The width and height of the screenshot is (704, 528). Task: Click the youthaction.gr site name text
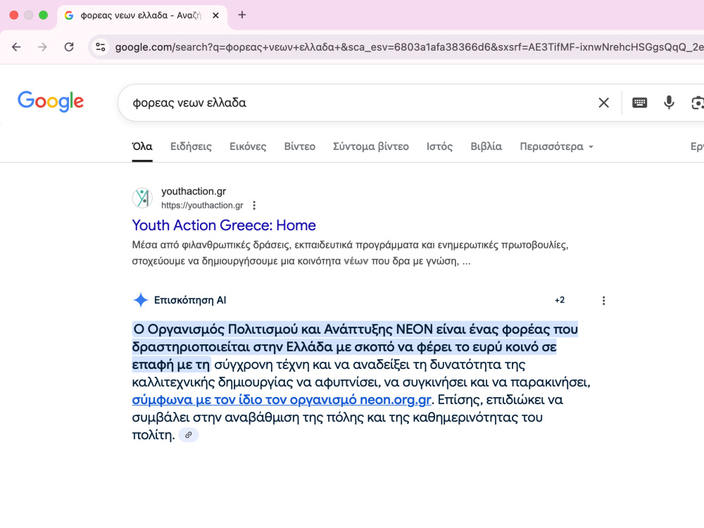click(194, 191)
